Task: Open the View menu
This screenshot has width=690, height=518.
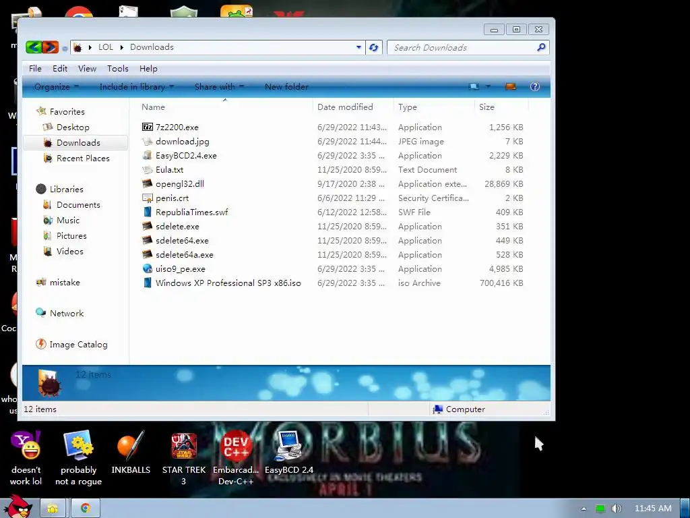Action: tap(87, 68)
